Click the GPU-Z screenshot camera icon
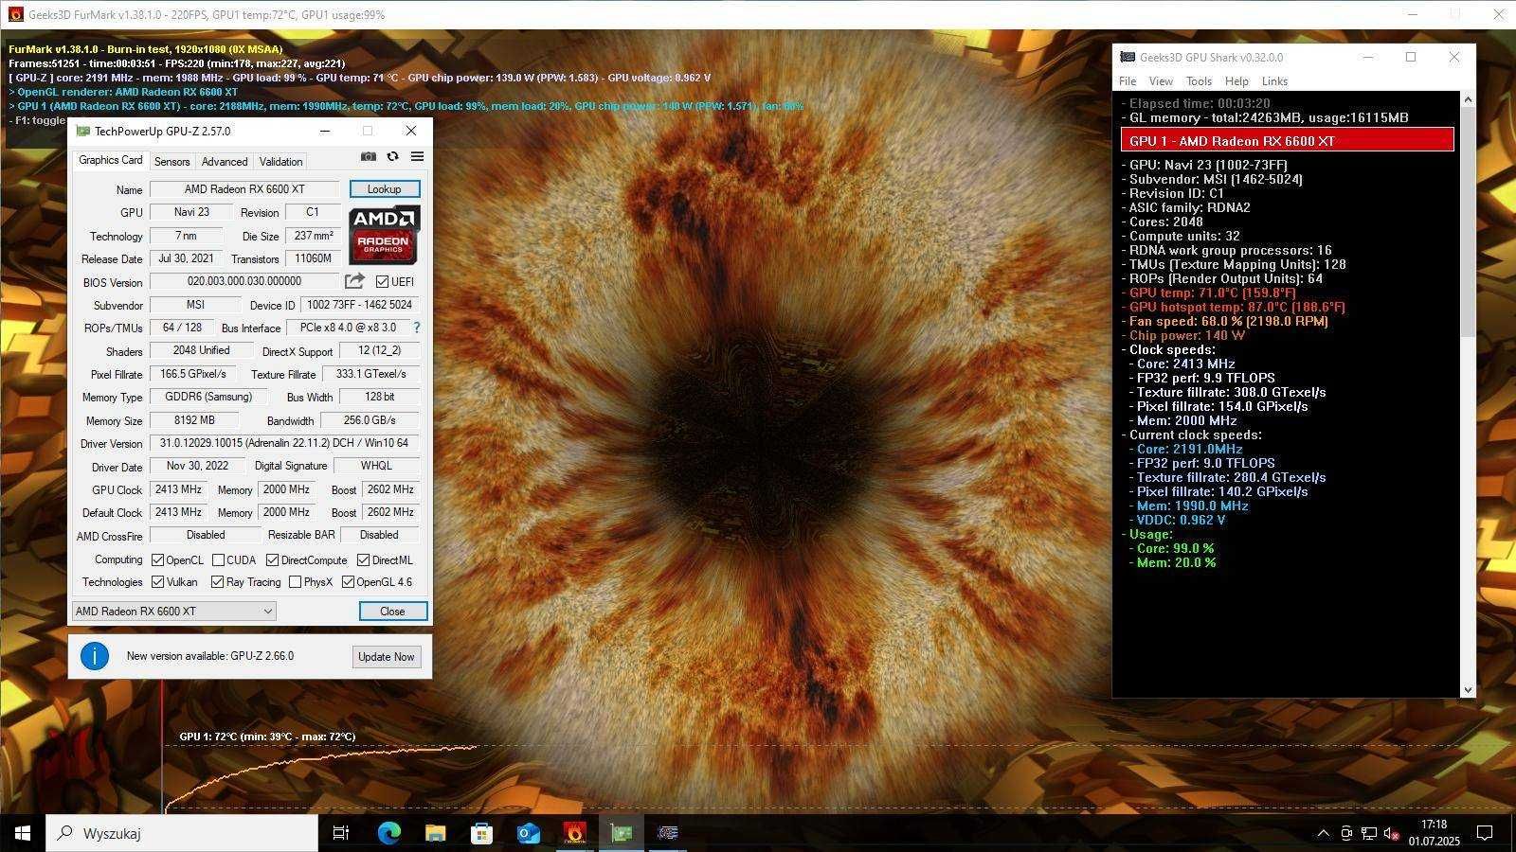1516x852 pixels. pos(369,156)
